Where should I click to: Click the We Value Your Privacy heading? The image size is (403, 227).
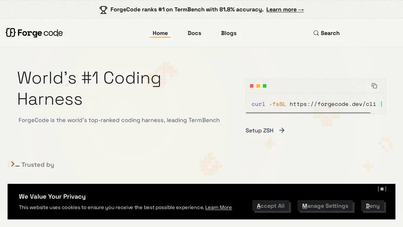(x=52, y=196)
